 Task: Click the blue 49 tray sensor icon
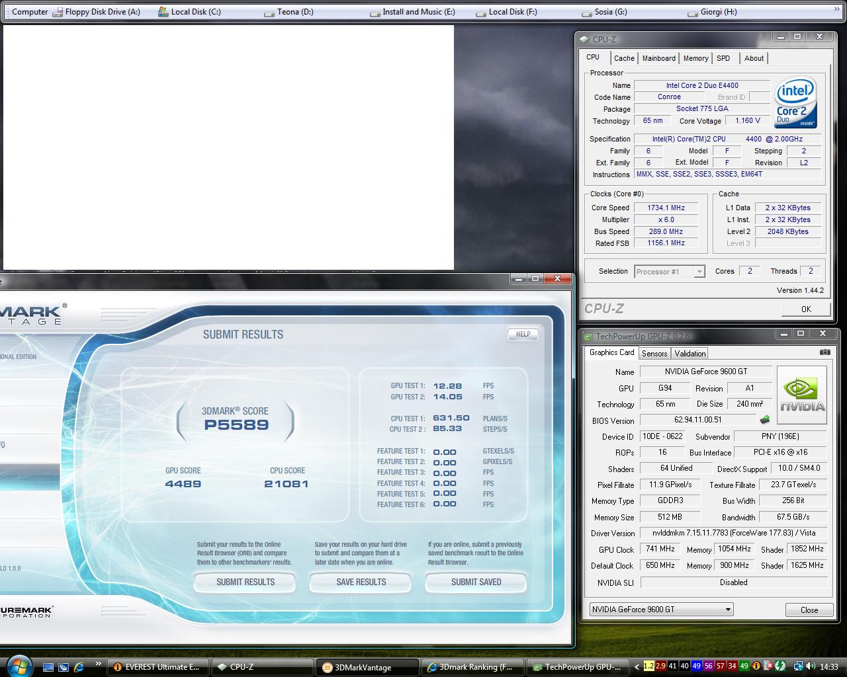tap(696, 666)
